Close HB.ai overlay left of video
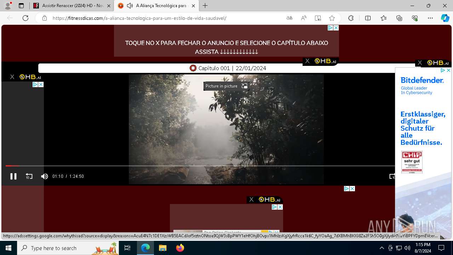Image resolution: width=453 pixels, height=255 pixels. tap(12, 77)
